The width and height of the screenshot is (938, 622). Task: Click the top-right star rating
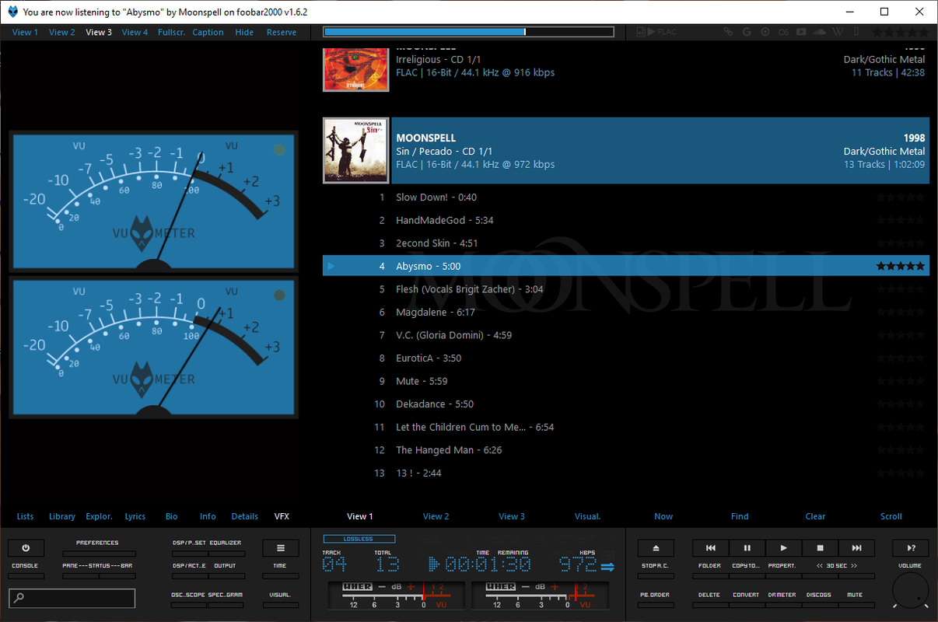pyautogui.click(x=900, y=32)
